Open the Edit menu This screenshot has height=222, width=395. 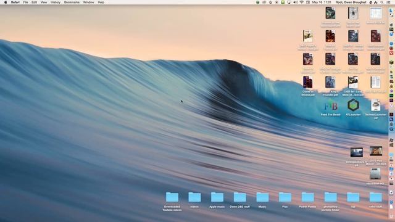point(35,2)
